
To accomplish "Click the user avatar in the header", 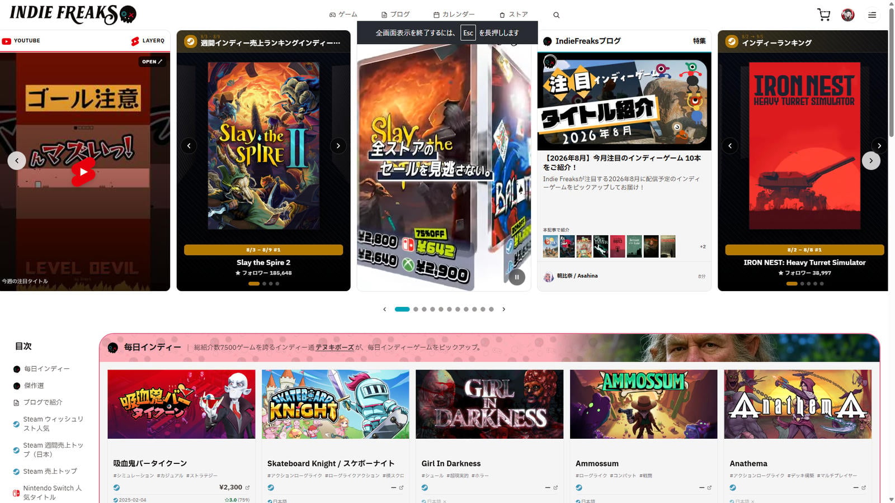I will [x=848, y=15].
